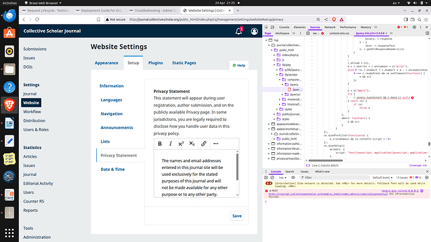Open the notifications bell icon
Image resolution: width=431 pixels, height=242 pixels.
pyautogui.click(x=239, y=31)
